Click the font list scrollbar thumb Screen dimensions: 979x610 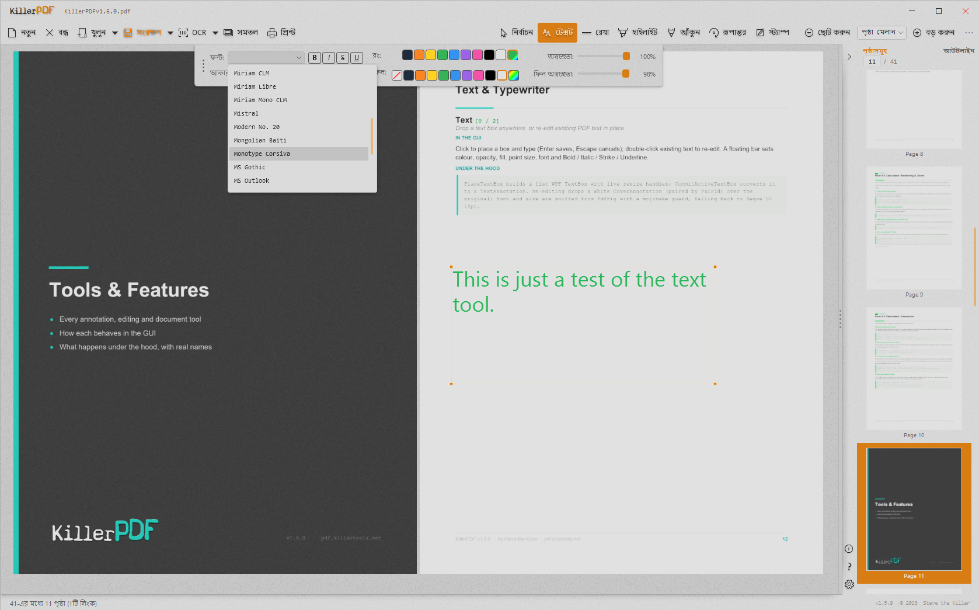pyautogui.click(x=372, y=136)
